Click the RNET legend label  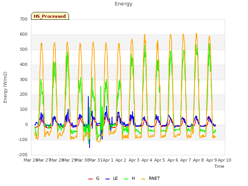(x=154, y=178)
